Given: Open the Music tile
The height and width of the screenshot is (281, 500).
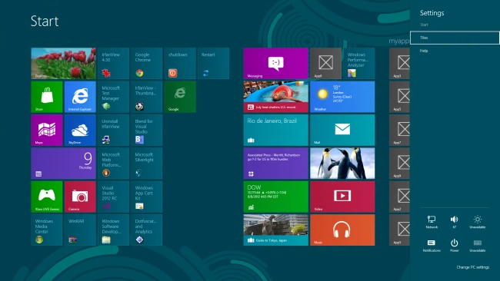Looking at the screenshot, I should click(x=342, y=230).
